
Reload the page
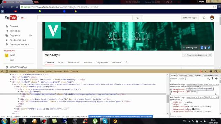click(x=12, y=7)
